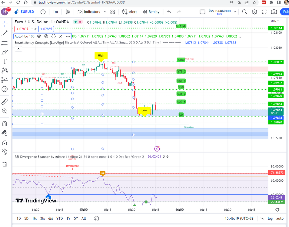Open the go to date calendar icon
Viewport: 289px width, 227px height.
[x=97, y=219]
